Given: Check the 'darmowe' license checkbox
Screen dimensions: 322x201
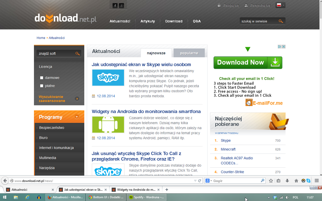Looking at the screenshot, I should (x=42, y=78).
